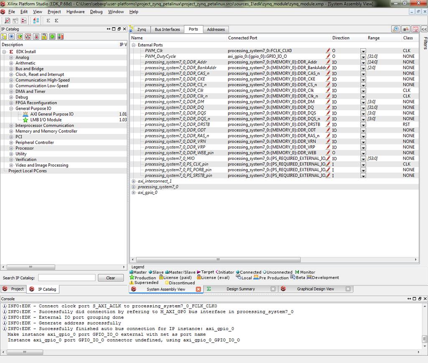
Task: Click the red connected-blocks icon in the main toolbar
Action: coord(24,21)
